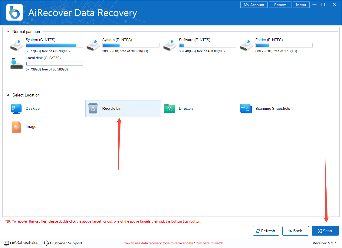Click the System C: usage bar
Image resolution: width=342 pixels, height=248 pixels.
[54, 45]
